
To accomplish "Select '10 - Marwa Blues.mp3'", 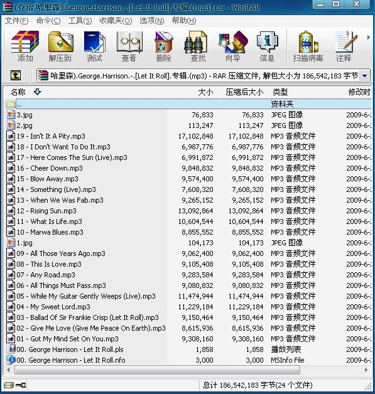I will tap(50, 232).
